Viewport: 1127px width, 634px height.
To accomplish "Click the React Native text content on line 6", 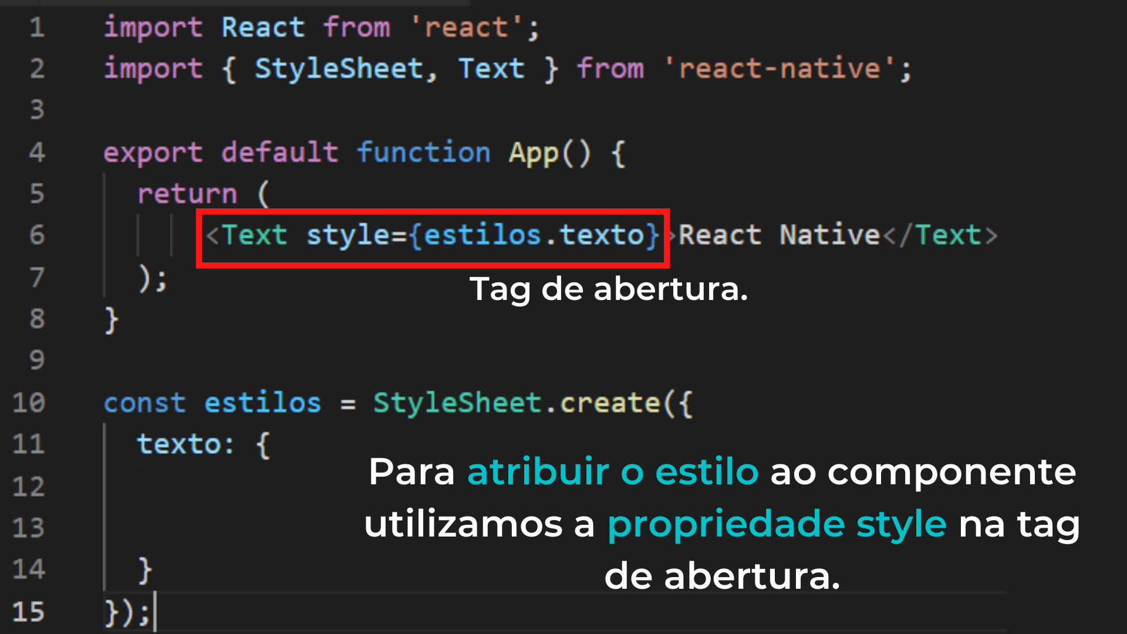I will 779,235.
